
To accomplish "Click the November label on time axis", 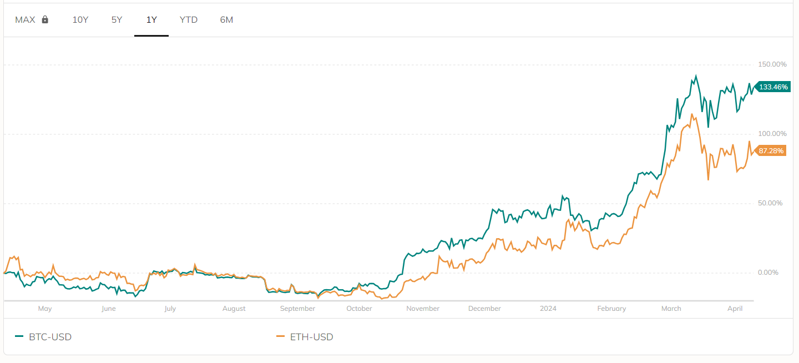I will click(x=423, y=309).
